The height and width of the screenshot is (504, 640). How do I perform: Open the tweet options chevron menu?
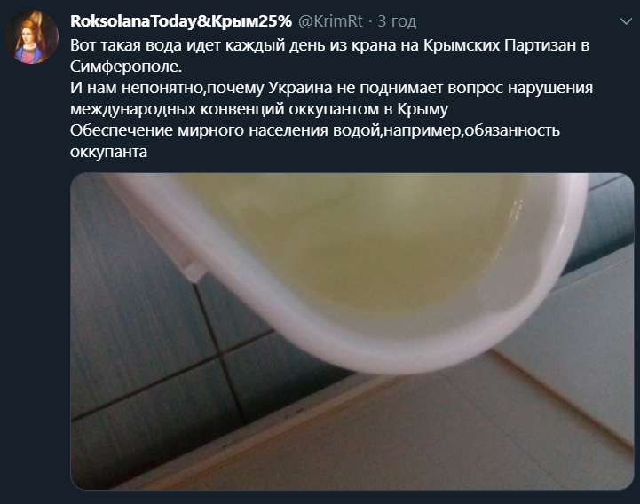click(x=625, y=21)
